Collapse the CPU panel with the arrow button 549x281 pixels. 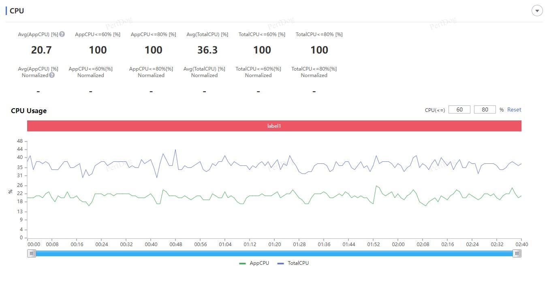[537, 11]
